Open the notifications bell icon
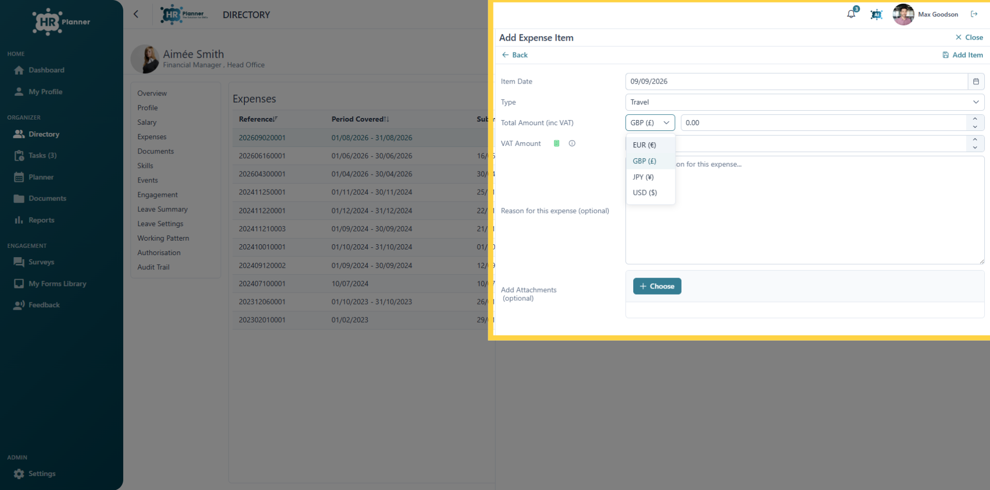 tap(851, 14)
